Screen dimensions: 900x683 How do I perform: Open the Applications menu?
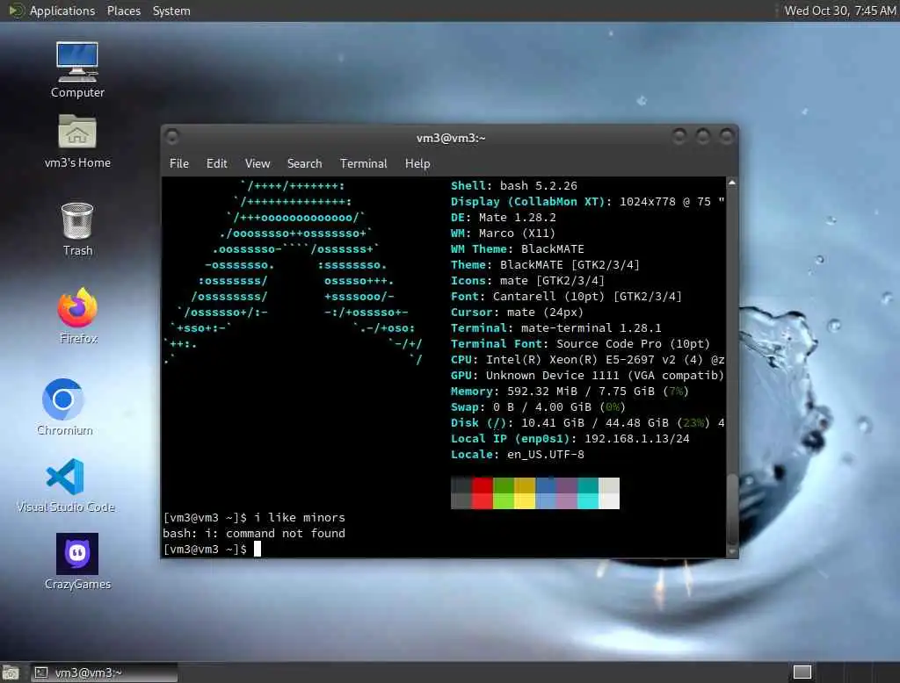coord(62,11)
